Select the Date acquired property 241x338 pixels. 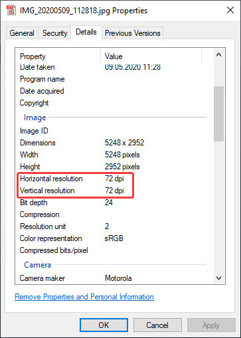pyautogui.click(x=42, y=91)
